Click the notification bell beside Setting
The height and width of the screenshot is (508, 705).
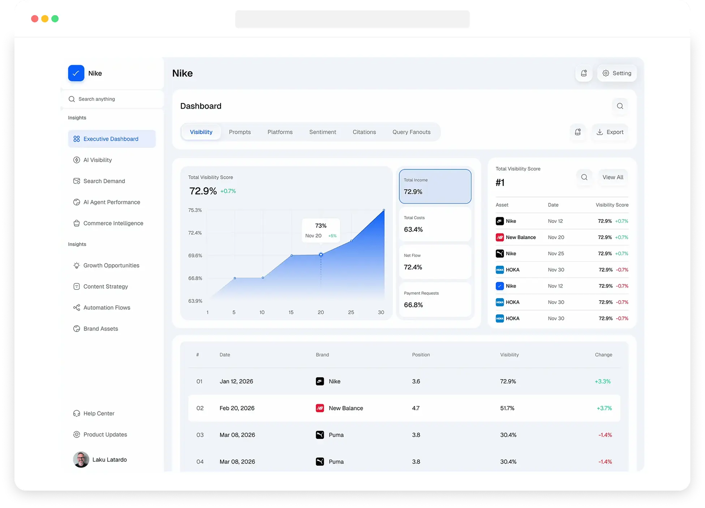(x=584, y=73)
